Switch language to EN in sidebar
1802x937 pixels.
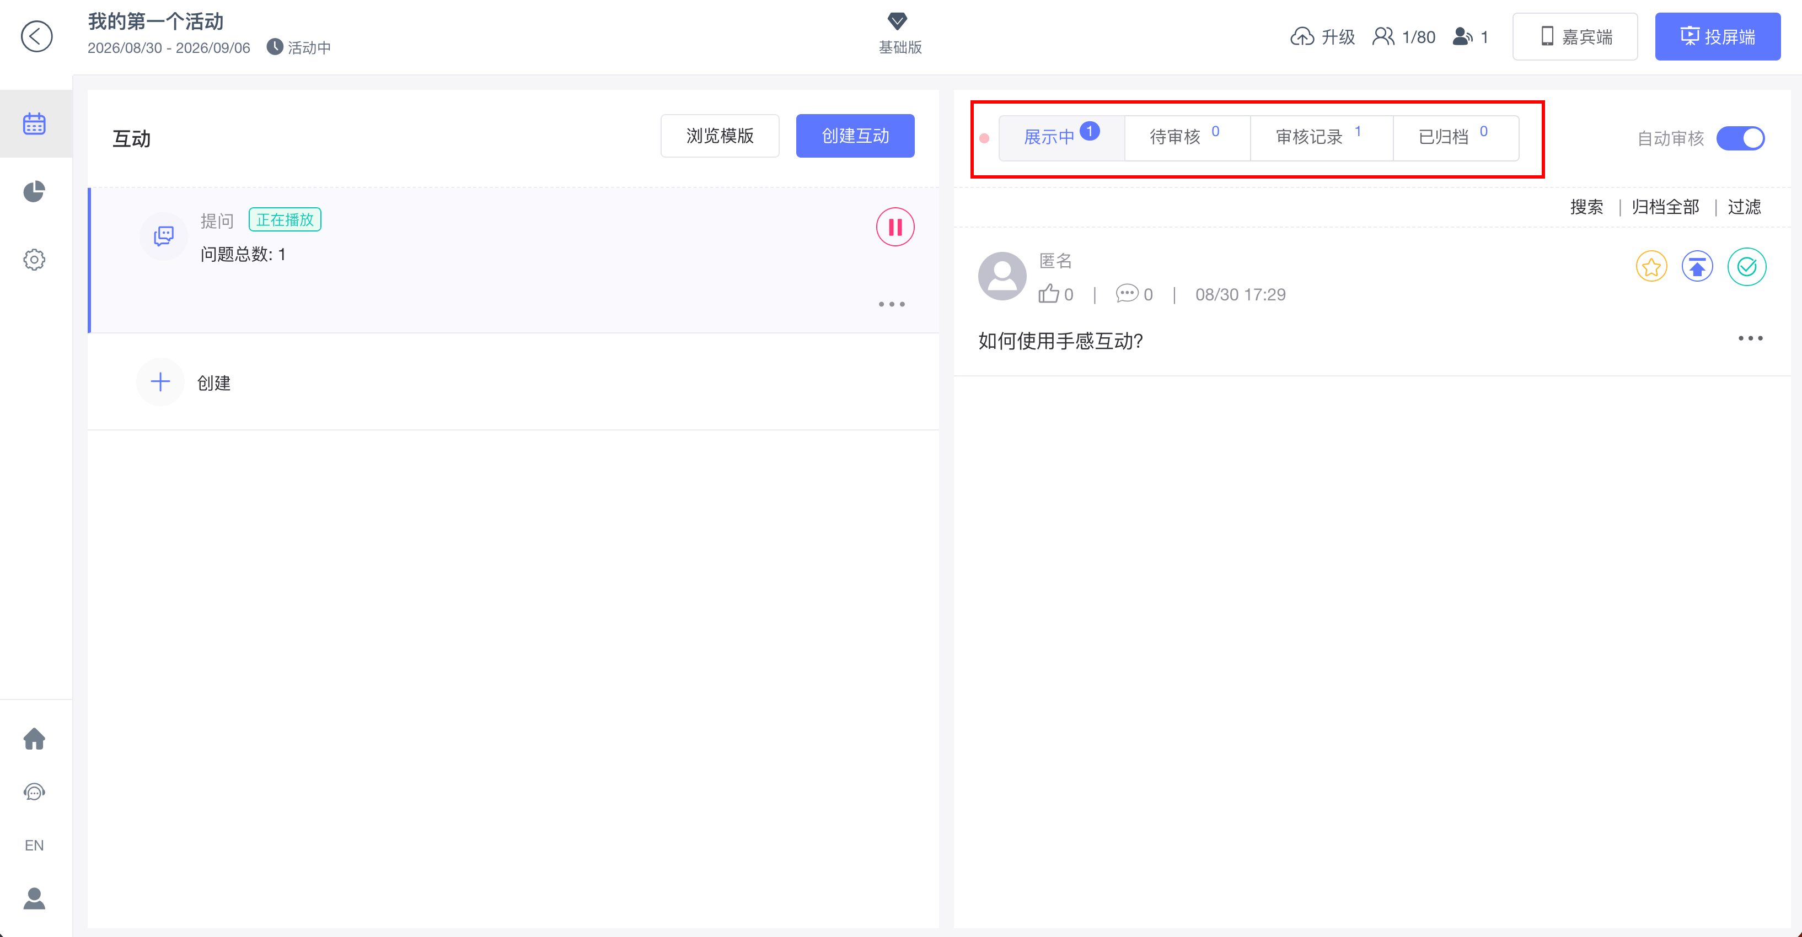[x=34, y=846]
